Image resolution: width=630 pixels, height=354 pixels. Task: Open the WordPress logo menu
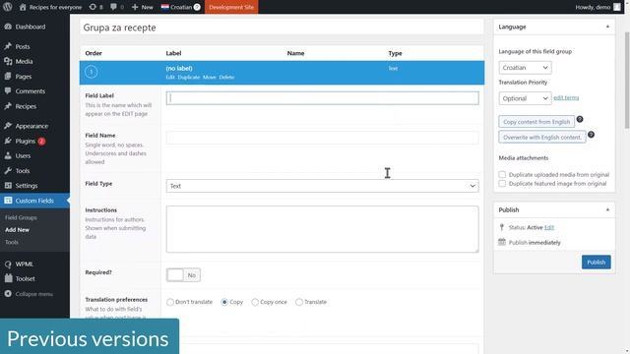(x=7, y=7)
